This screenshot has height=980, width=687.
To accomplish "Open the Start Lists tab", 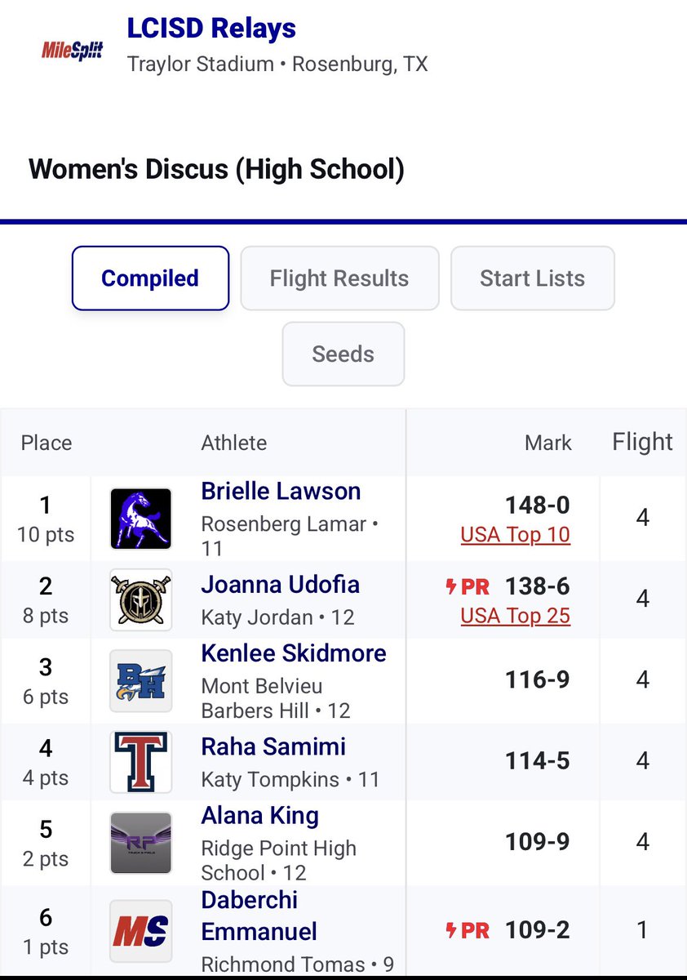I will tap(532, 278).
